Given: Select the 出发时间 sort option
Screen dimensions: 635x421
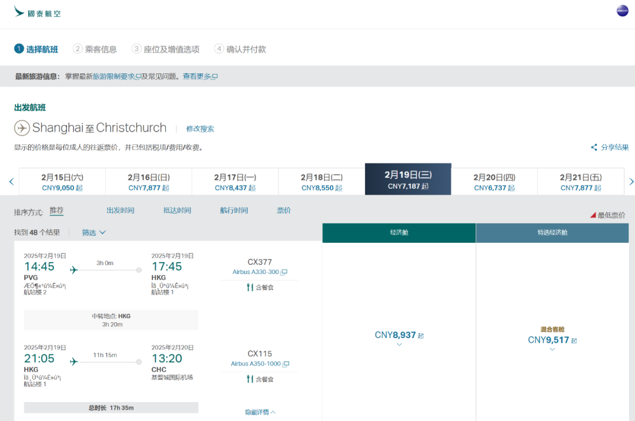Looking at the screenshot, I should point(121,211).
